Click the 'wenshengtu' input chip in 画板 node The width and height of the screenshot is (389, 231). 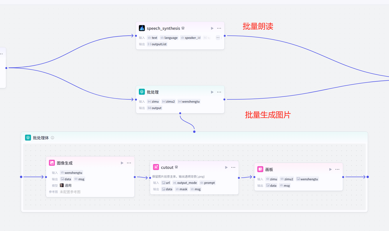(307, 179)
